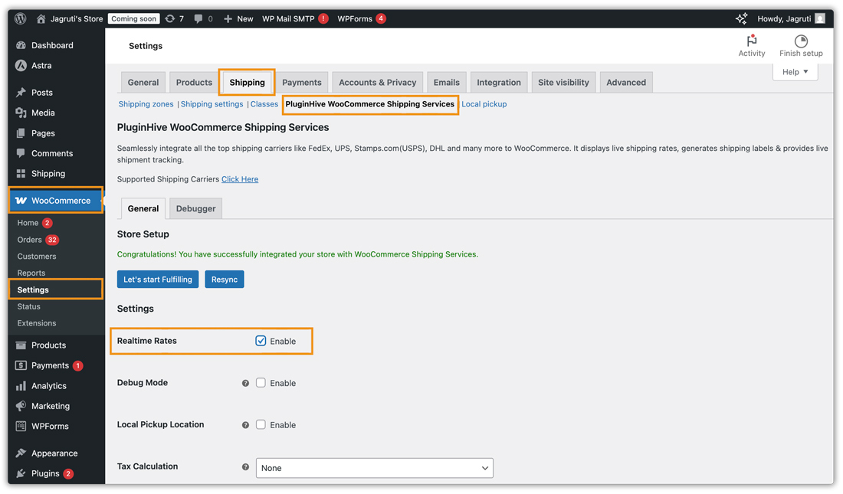
Task: Click the WP Mail SMTP red alert badge
Action: click(323, 18)
